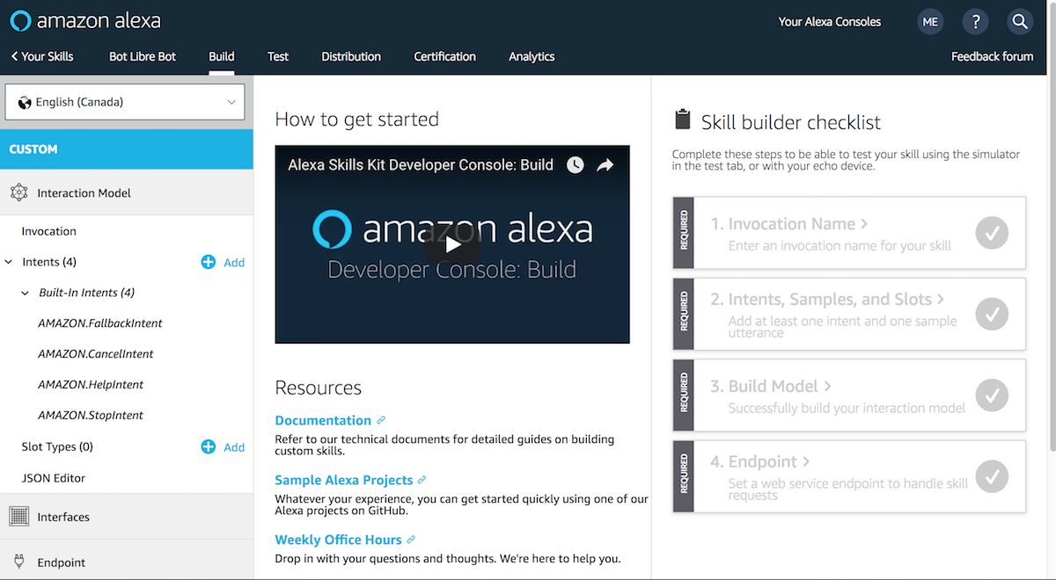Open the Endpoint sidebar section
The height and width of the screenshot is (580, 1056).
pyautogui.click(x=127, y=561)
